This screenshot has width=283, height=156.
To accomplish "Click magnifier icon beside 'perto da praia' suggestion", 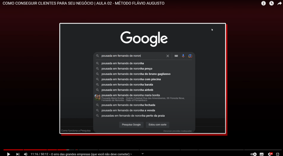I will point(97,116).
